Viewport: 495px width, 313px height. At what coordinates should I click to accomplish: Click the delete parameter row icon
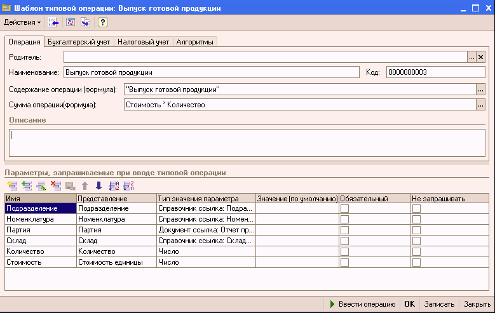(55, 186)
